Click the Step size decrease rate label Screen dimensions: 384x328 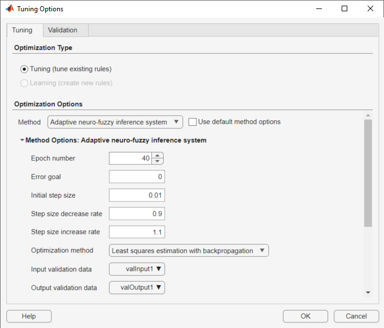pos(67,214)
